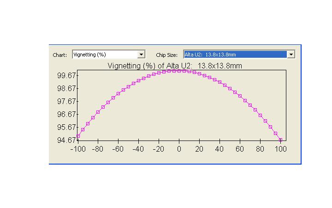The height and width of the screenshot is (208, 332).
Task: Click the 60 x-axis label
Action: tap(240, 149)
